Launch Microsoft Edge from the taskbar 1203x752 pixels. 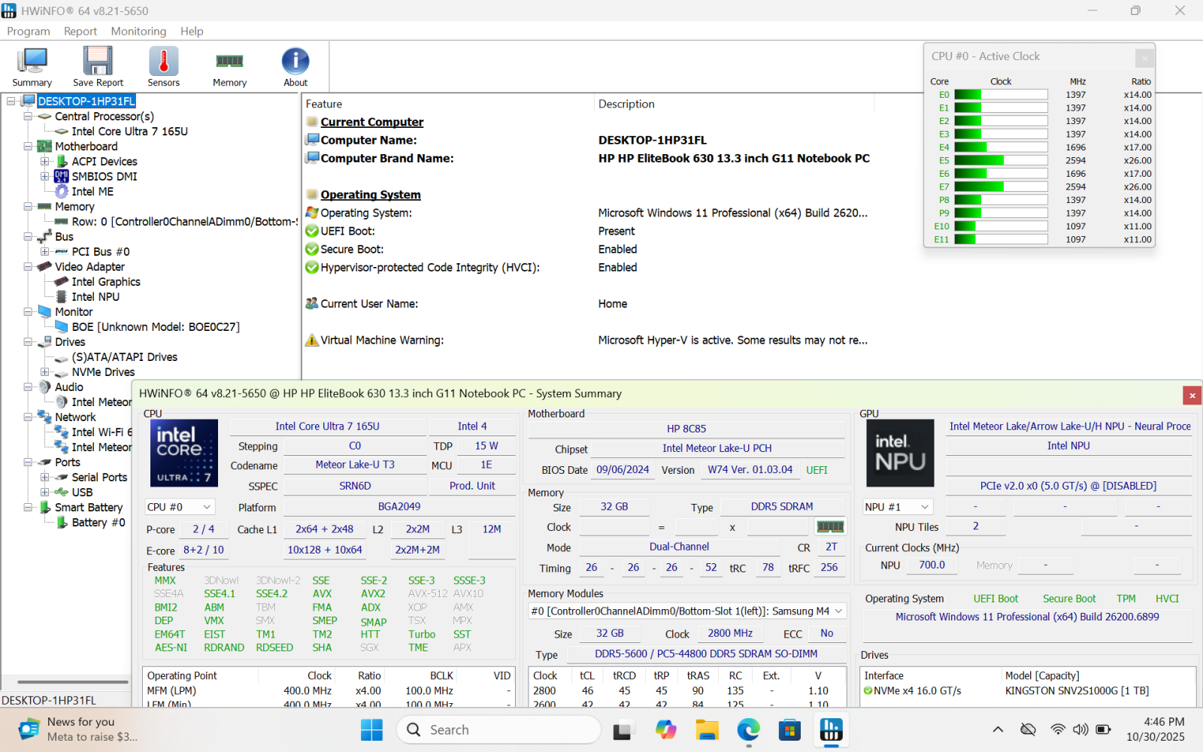pyautogui.click(x=748, y=729)
